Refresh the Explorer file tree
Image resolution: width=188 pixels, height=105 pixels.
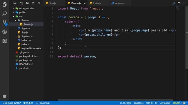tap(33, 3)
